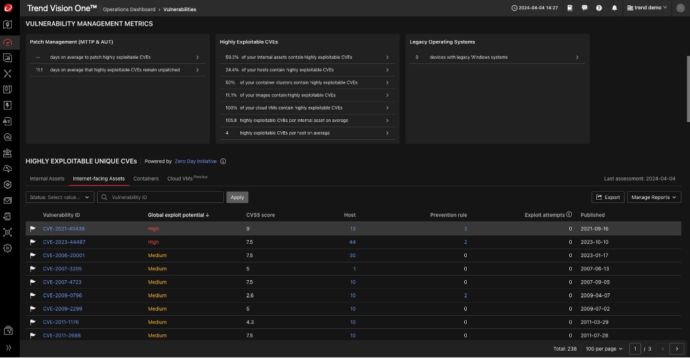
Task: Click the user profile avatar
Action: pos(681,8)
